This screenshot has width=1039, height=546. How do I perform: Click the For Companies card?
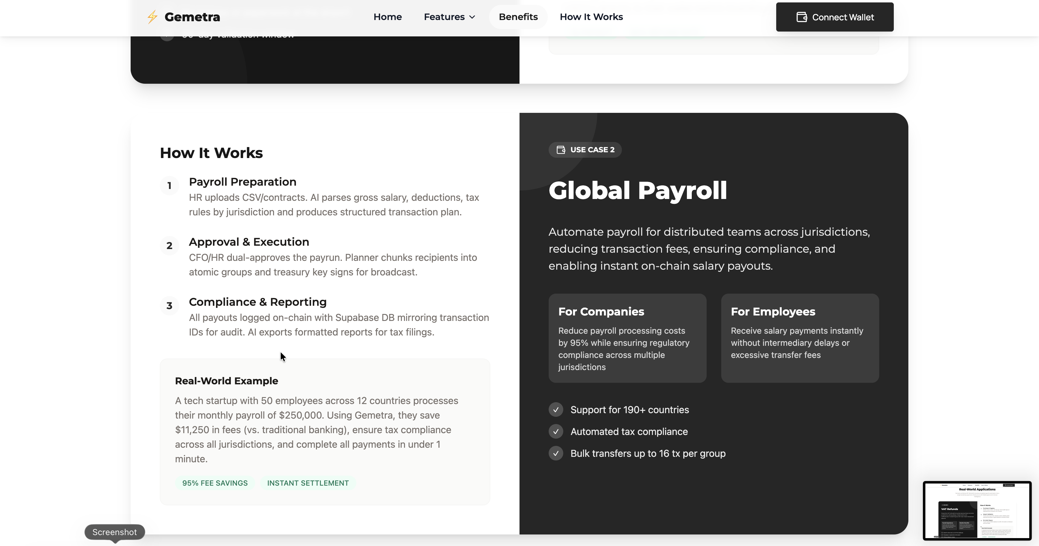627,338
